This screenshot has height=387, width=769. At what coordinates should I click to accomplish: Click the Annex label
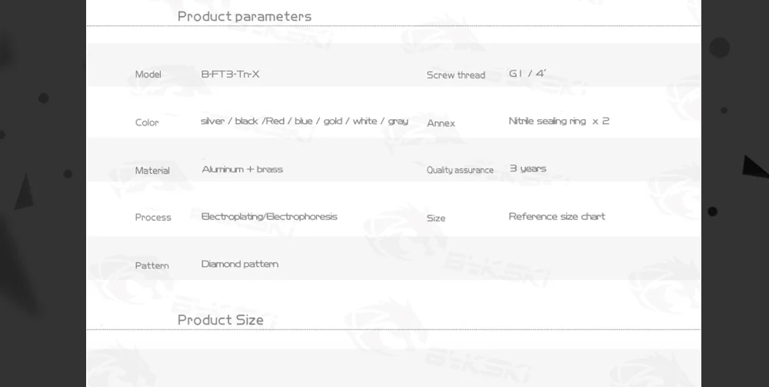click(441, 123)
